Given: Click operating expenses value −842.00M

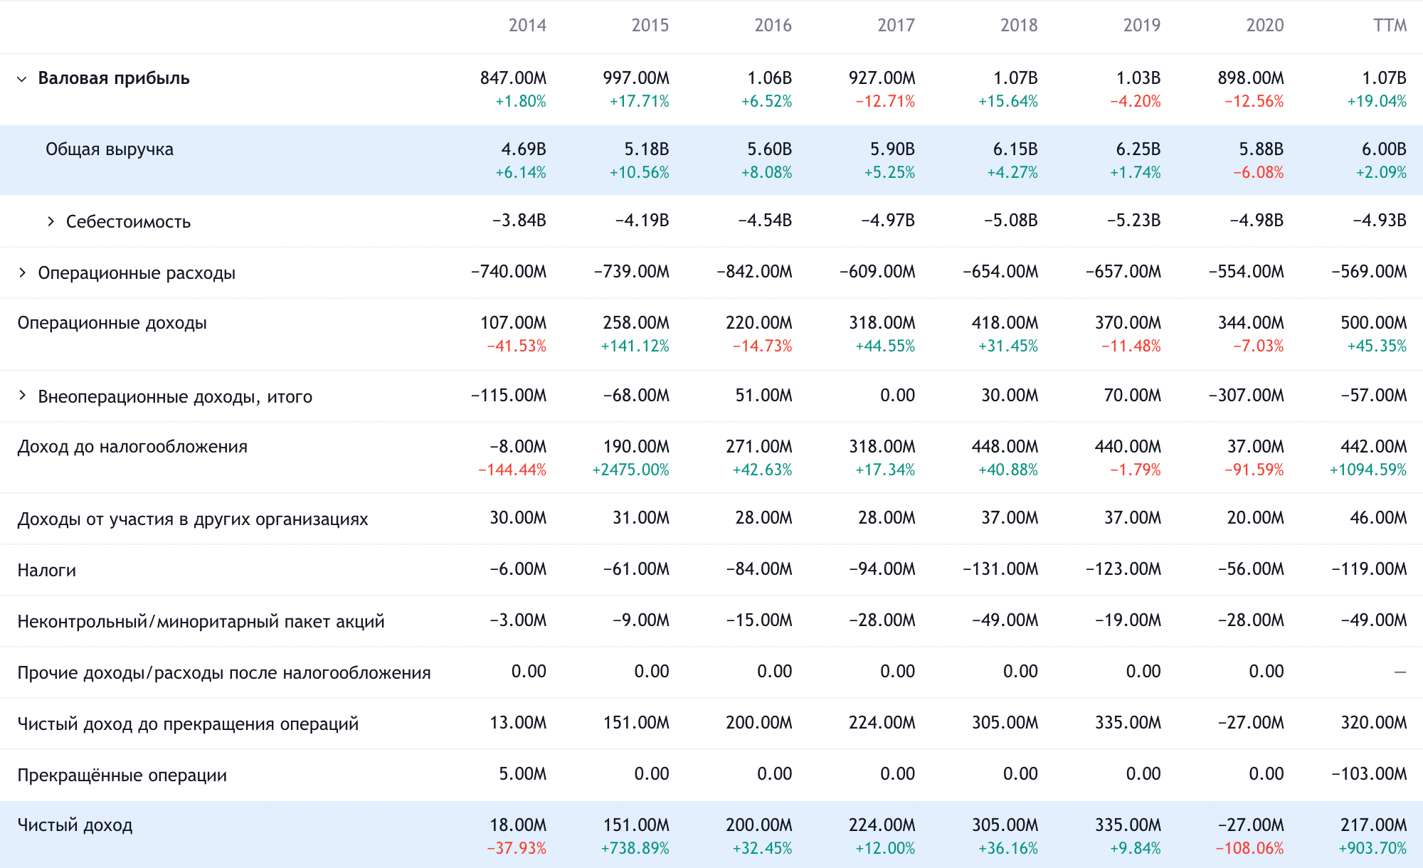Looking at the screenshot, I should [x=754, y=272].
